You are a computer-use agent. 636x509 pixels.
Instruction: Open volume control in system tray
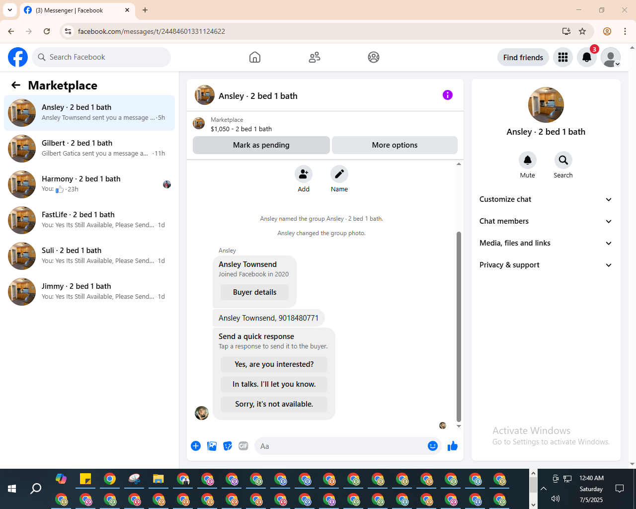[x=556, y=499]
